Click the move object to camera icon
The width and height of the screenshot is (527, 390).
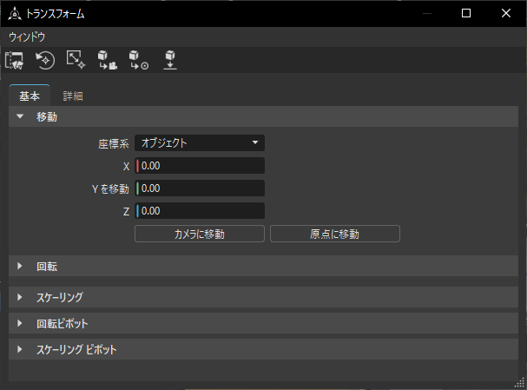[107, 60]
